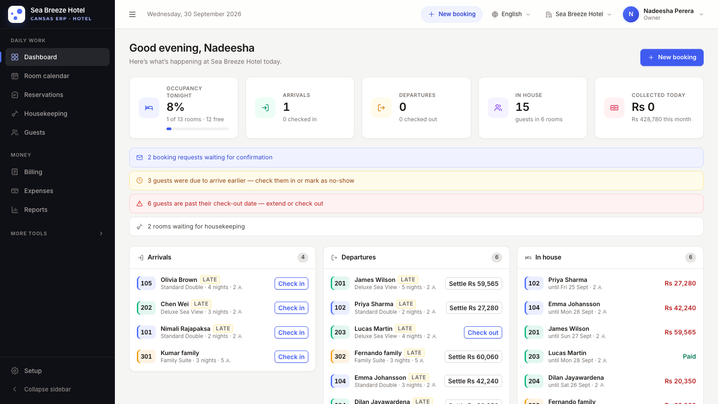Click the envelope icon in booking requests alert

(140, 158)
